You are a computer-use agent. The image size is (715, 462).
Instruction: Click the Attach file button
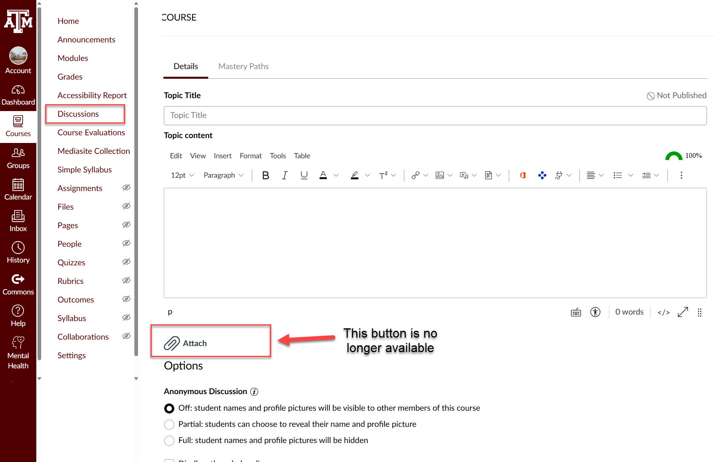point(186,343)
